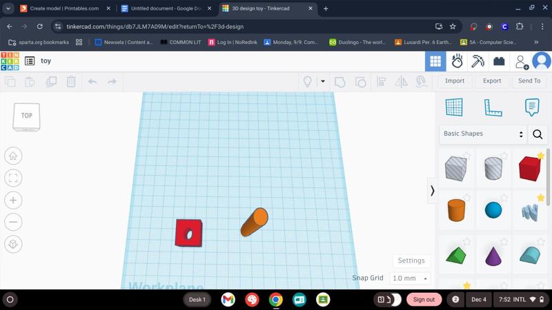The width and height of the screenshot is (552, 310).
Task: Pick the purple Cone shape
Action: point(493,256)
